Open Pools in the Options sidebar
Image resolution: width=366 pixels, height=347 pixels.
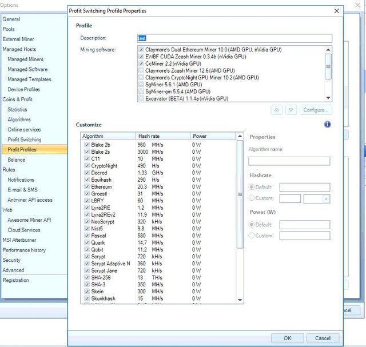tap(9, 29)
